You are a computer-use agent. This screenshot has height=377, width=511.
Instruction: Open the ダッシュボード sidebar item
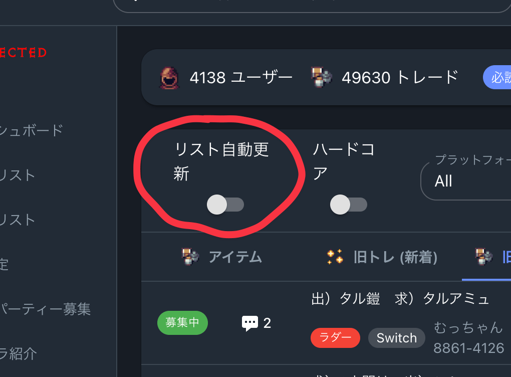tap(31, 130)
